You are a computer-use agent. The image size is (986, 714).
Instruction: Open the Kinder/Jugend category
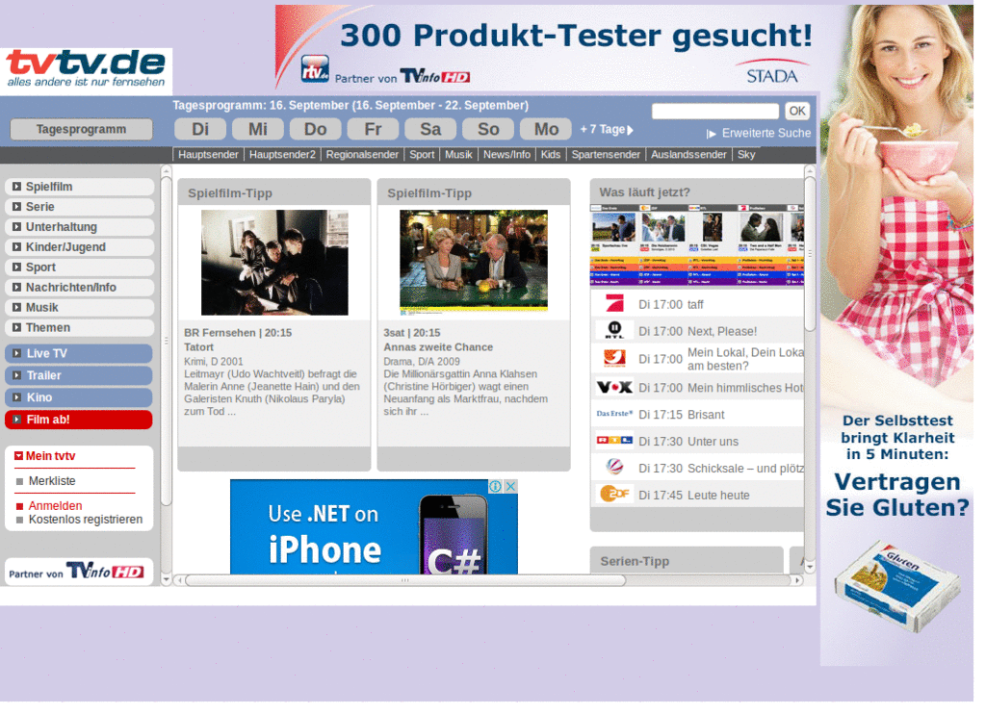coord(79,247)
